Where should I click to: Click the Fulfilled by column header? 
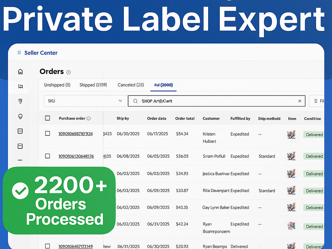coord(240,119)
